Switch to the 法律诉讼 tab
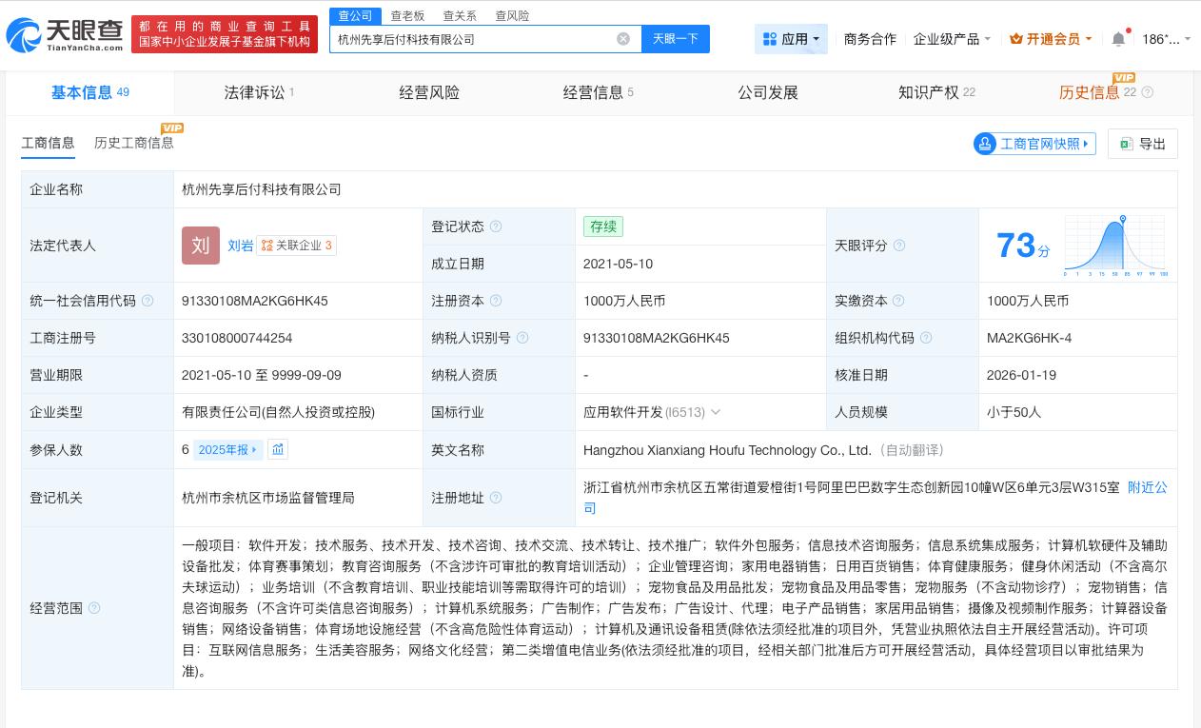 click(259, 92)
